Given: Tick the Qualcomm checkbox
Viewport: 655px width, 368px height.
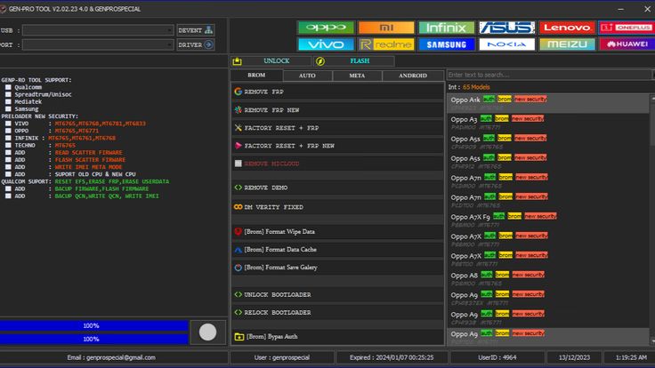Looking at the screenshot, I should pos(8,87).
